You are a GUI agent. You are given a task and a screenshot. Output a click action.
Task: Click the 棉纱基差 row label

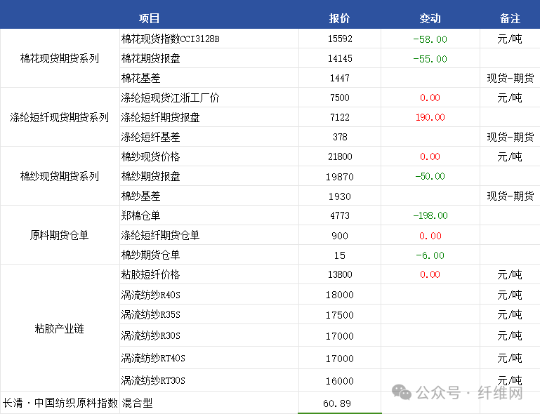pyautogui.click(x=141, y=196)
